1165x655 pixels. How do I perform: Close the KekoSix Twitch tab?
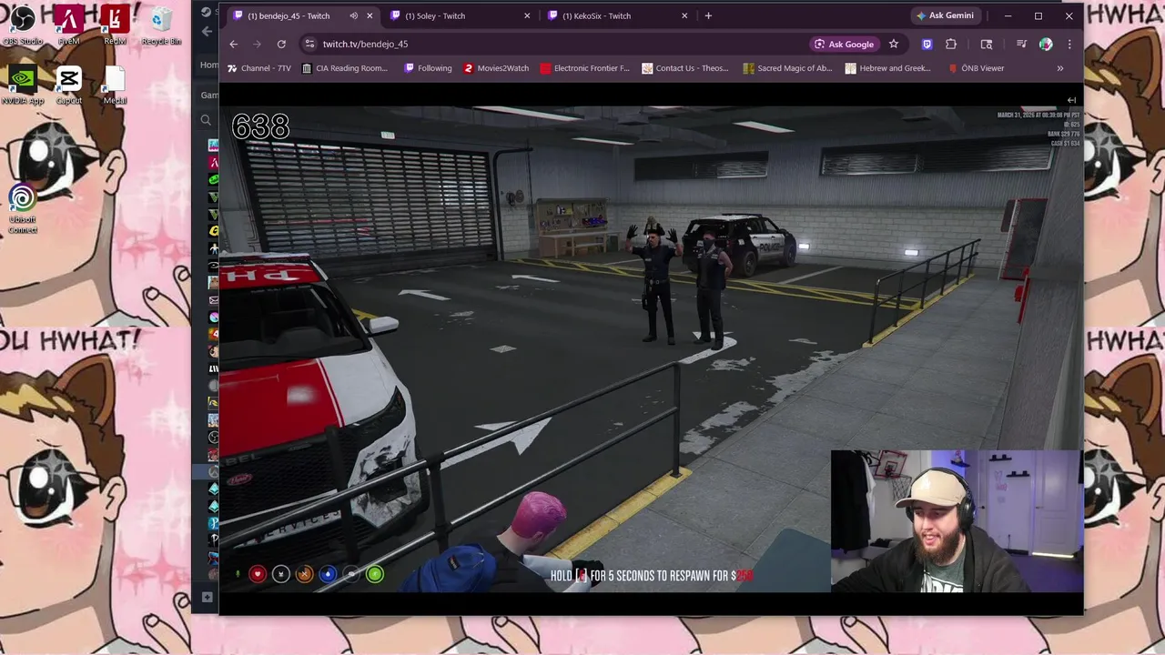[x=684, y=15]
